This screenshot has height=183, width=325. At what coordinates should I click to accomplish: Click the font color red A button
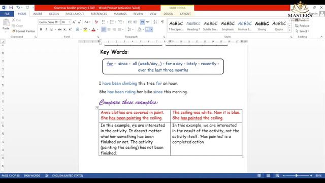click(x=93, y=29)
